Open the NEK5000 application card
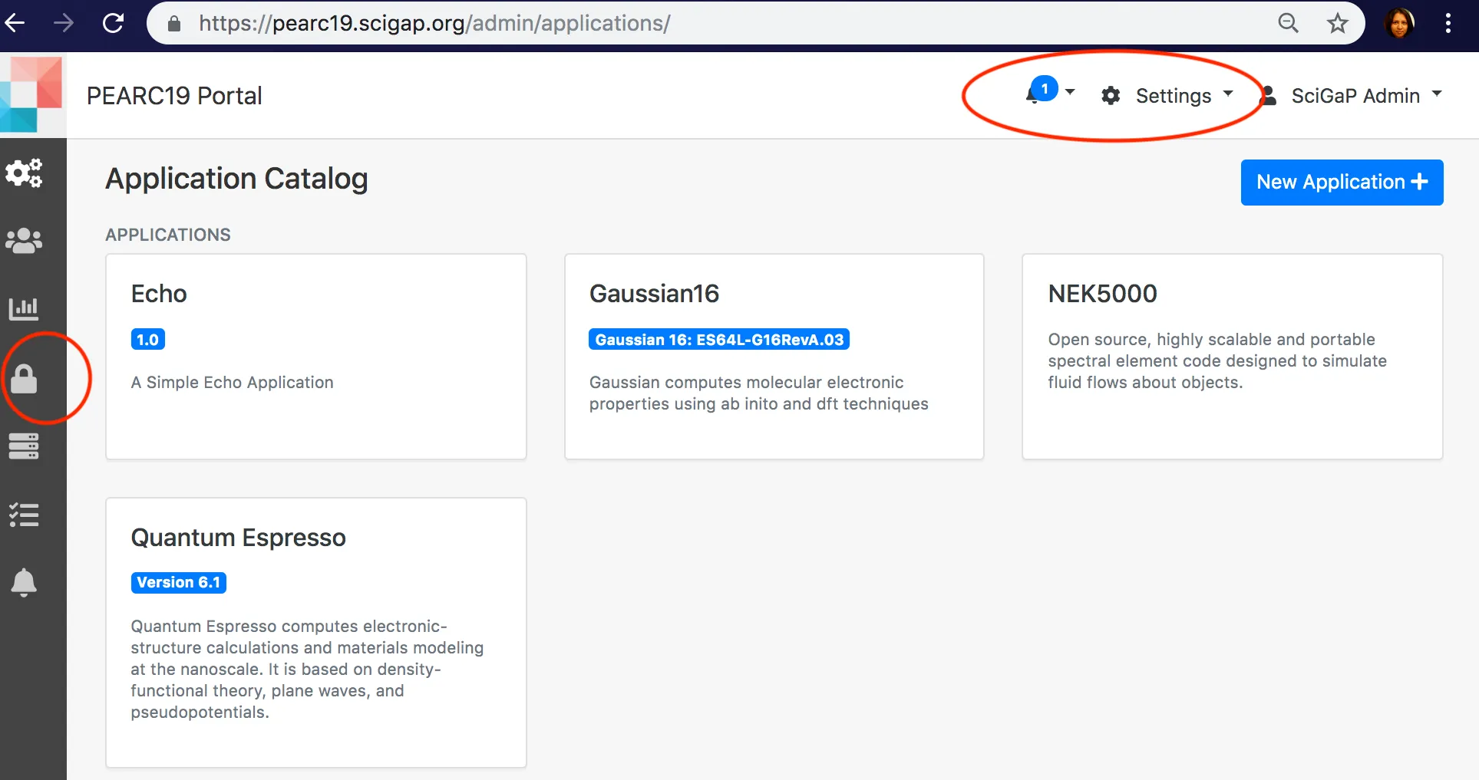The image size is (1479, 780). click(x=1233, y=357)
